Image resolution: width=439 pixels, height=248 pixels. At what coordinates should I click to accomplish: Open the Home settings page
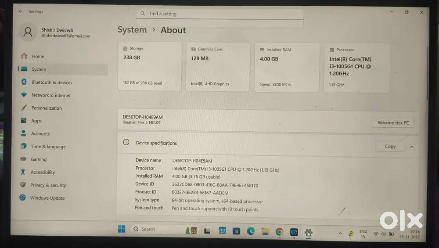(38, 57)
